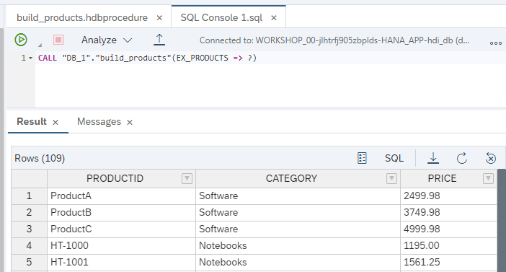Click price cell 4999.98
Image resolution: width=506 pixels, height=272 pixels.
click(448, 229)
